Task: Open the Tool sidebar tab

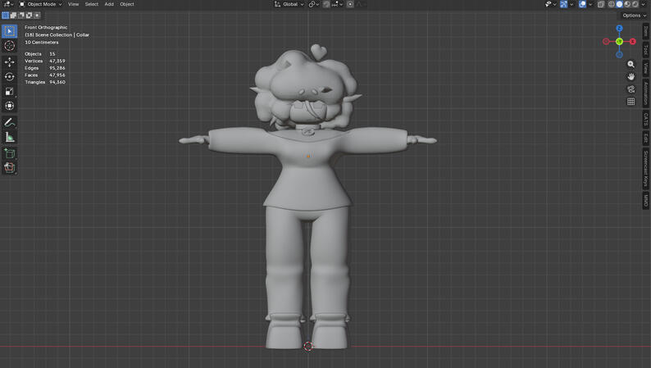Action: [645, 50]
